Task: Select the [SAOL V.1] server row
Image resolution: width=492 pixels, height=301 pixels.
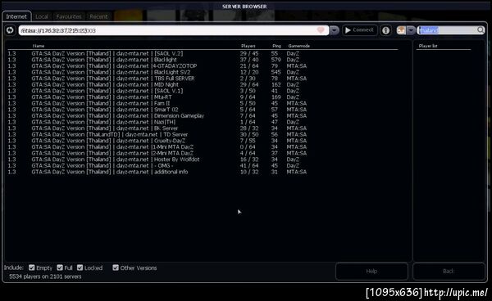Action: (x=203, y=91)
